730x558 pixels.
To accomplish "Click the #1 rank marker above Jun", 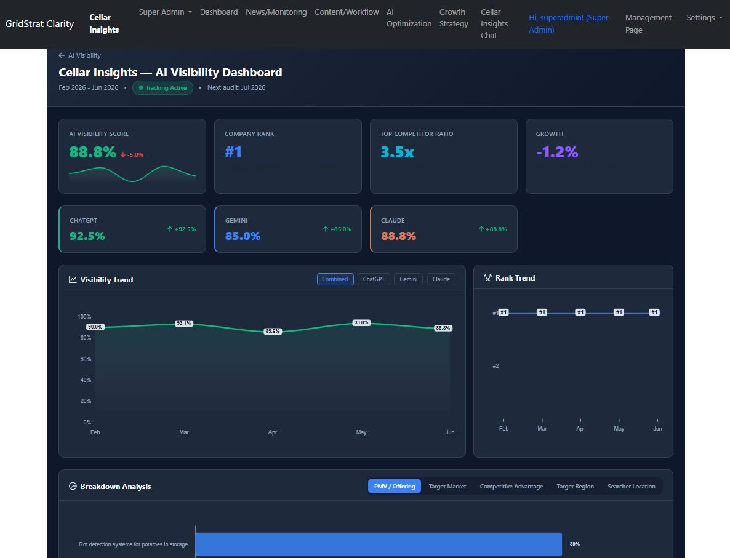I will (654, 313).
